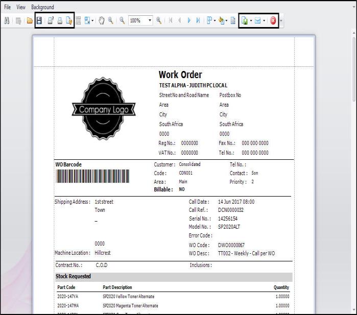Click the Export Document icon

pyautogui.click(x=245, y=21)
